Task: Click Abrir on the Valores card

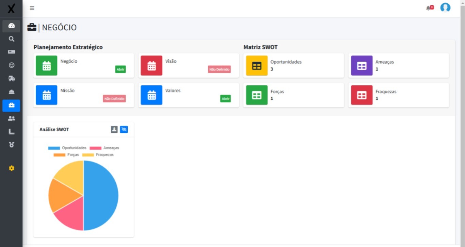Action: click(226, 99)
